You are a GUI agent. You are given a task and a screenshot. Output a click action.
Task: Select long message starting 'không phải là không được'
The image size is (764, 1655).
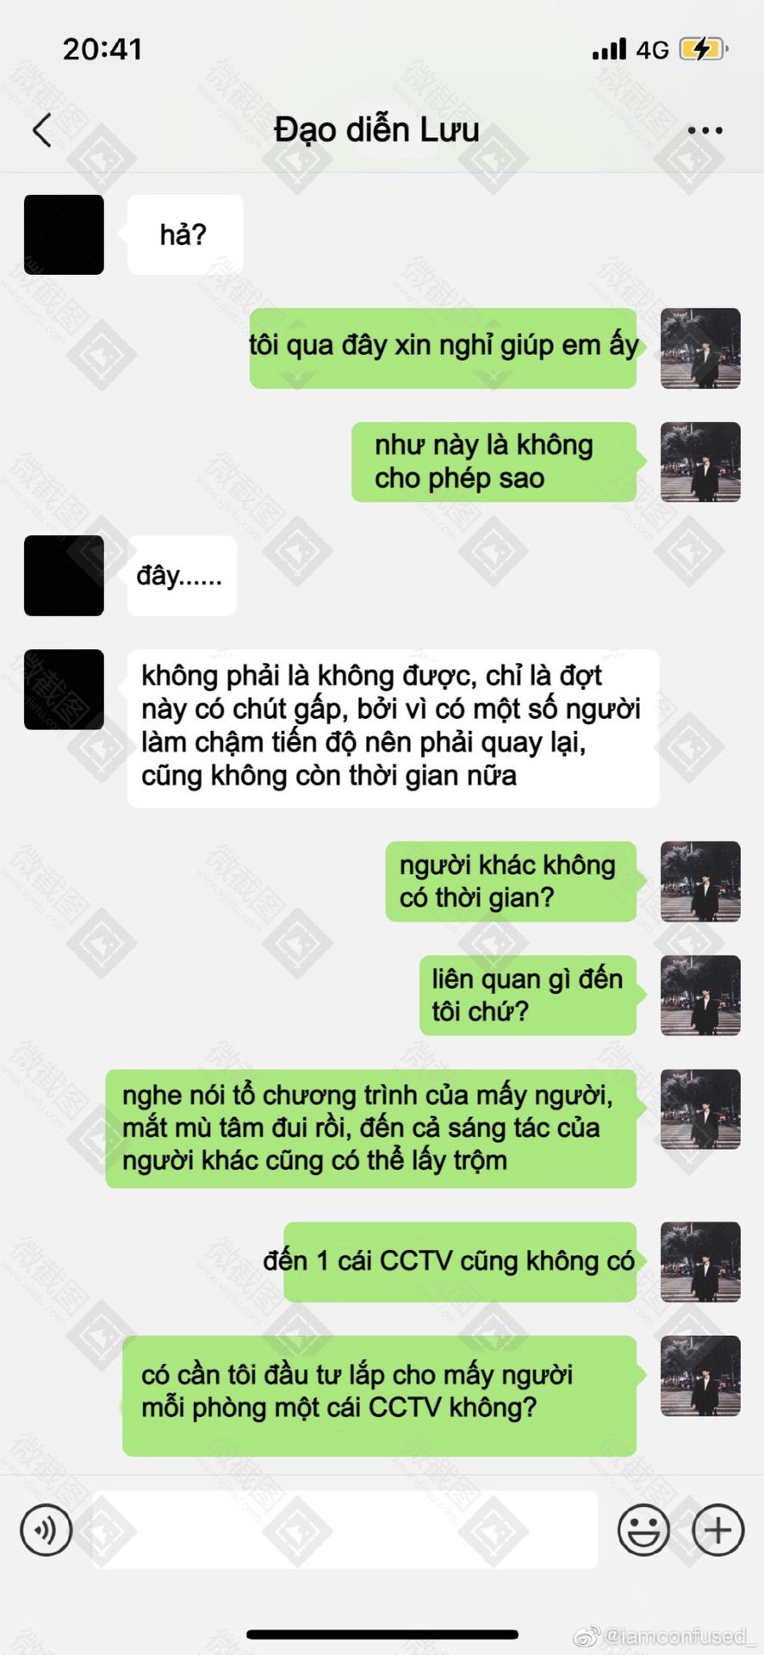(x=393, y=728)
